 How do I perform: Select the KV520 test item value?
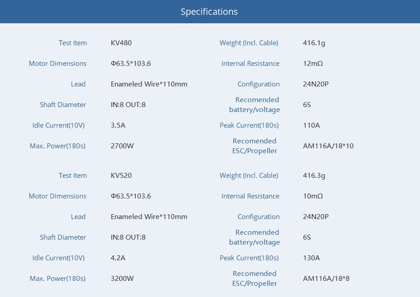[x=121, y=176]
